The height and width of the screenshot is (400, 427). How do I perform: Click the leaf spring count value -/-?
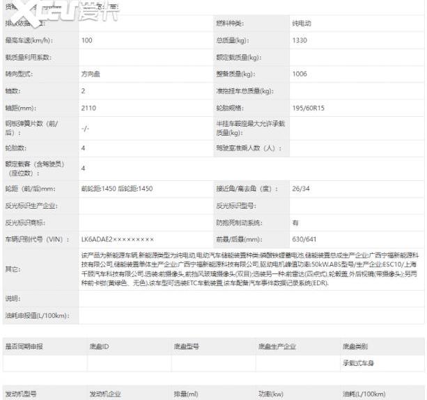(x=85, y=129)
